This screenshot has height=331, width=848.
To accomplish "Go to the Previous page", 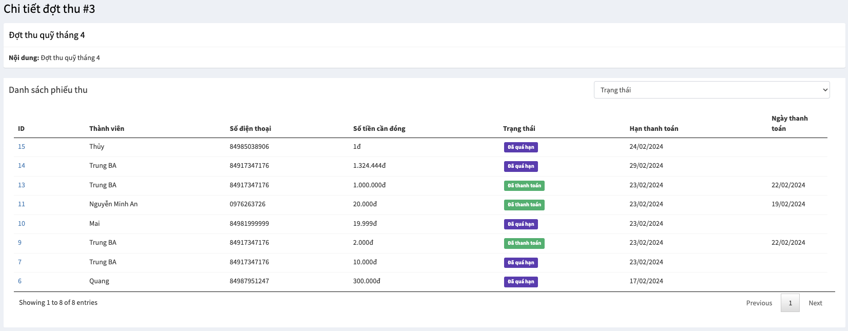I will (x=759, y=303).
